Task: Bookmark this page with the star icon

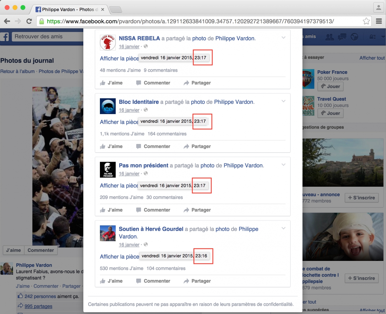Action: point(366,21)
